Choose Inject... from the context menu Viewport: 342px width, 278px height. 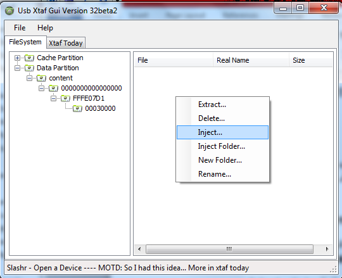tap(222, 132)
